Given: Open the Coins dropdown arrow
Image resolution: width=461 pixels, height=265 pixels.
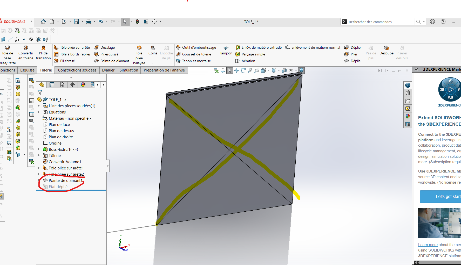Looking at the screenshot, I should click(x=153, y=63).
